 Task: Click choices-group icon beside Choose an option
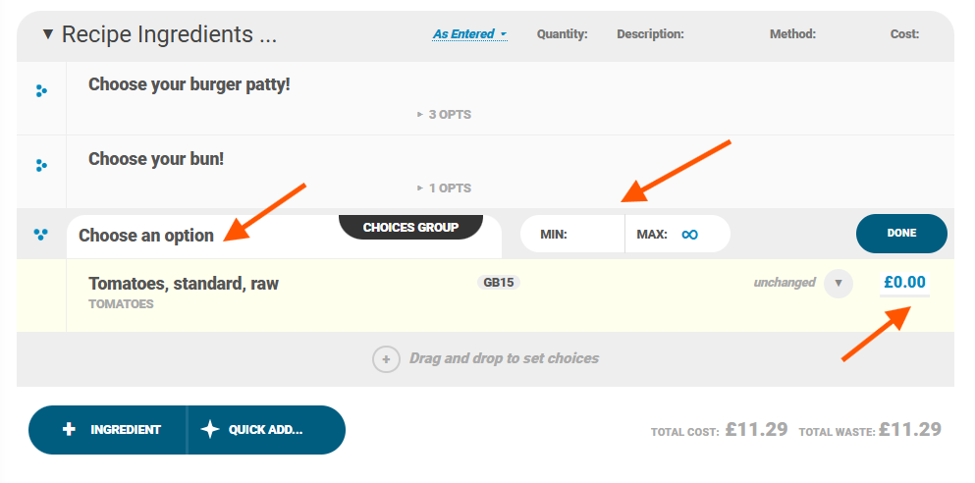(40, 235)
